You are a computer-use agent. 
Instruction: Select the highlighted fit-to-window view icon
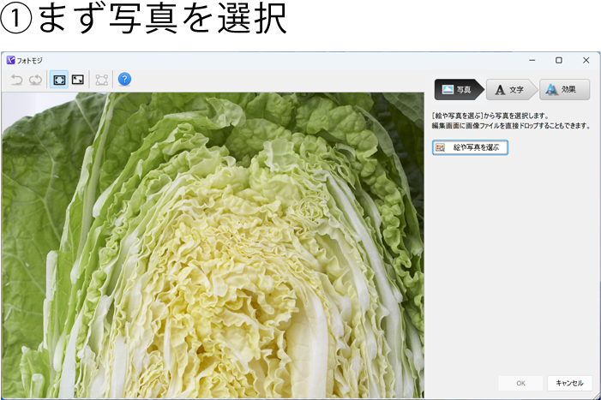[x=59, y=80]
